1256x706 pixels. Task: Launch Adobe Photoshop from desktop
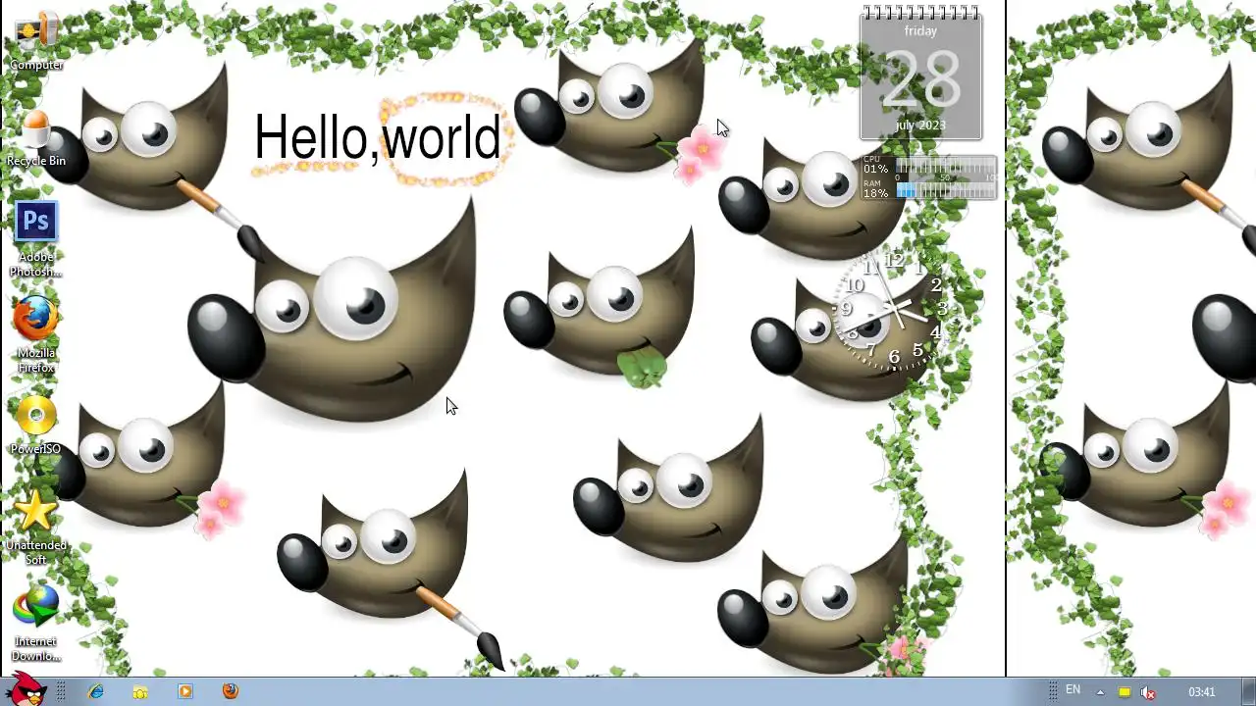click(x=36, y=240)
